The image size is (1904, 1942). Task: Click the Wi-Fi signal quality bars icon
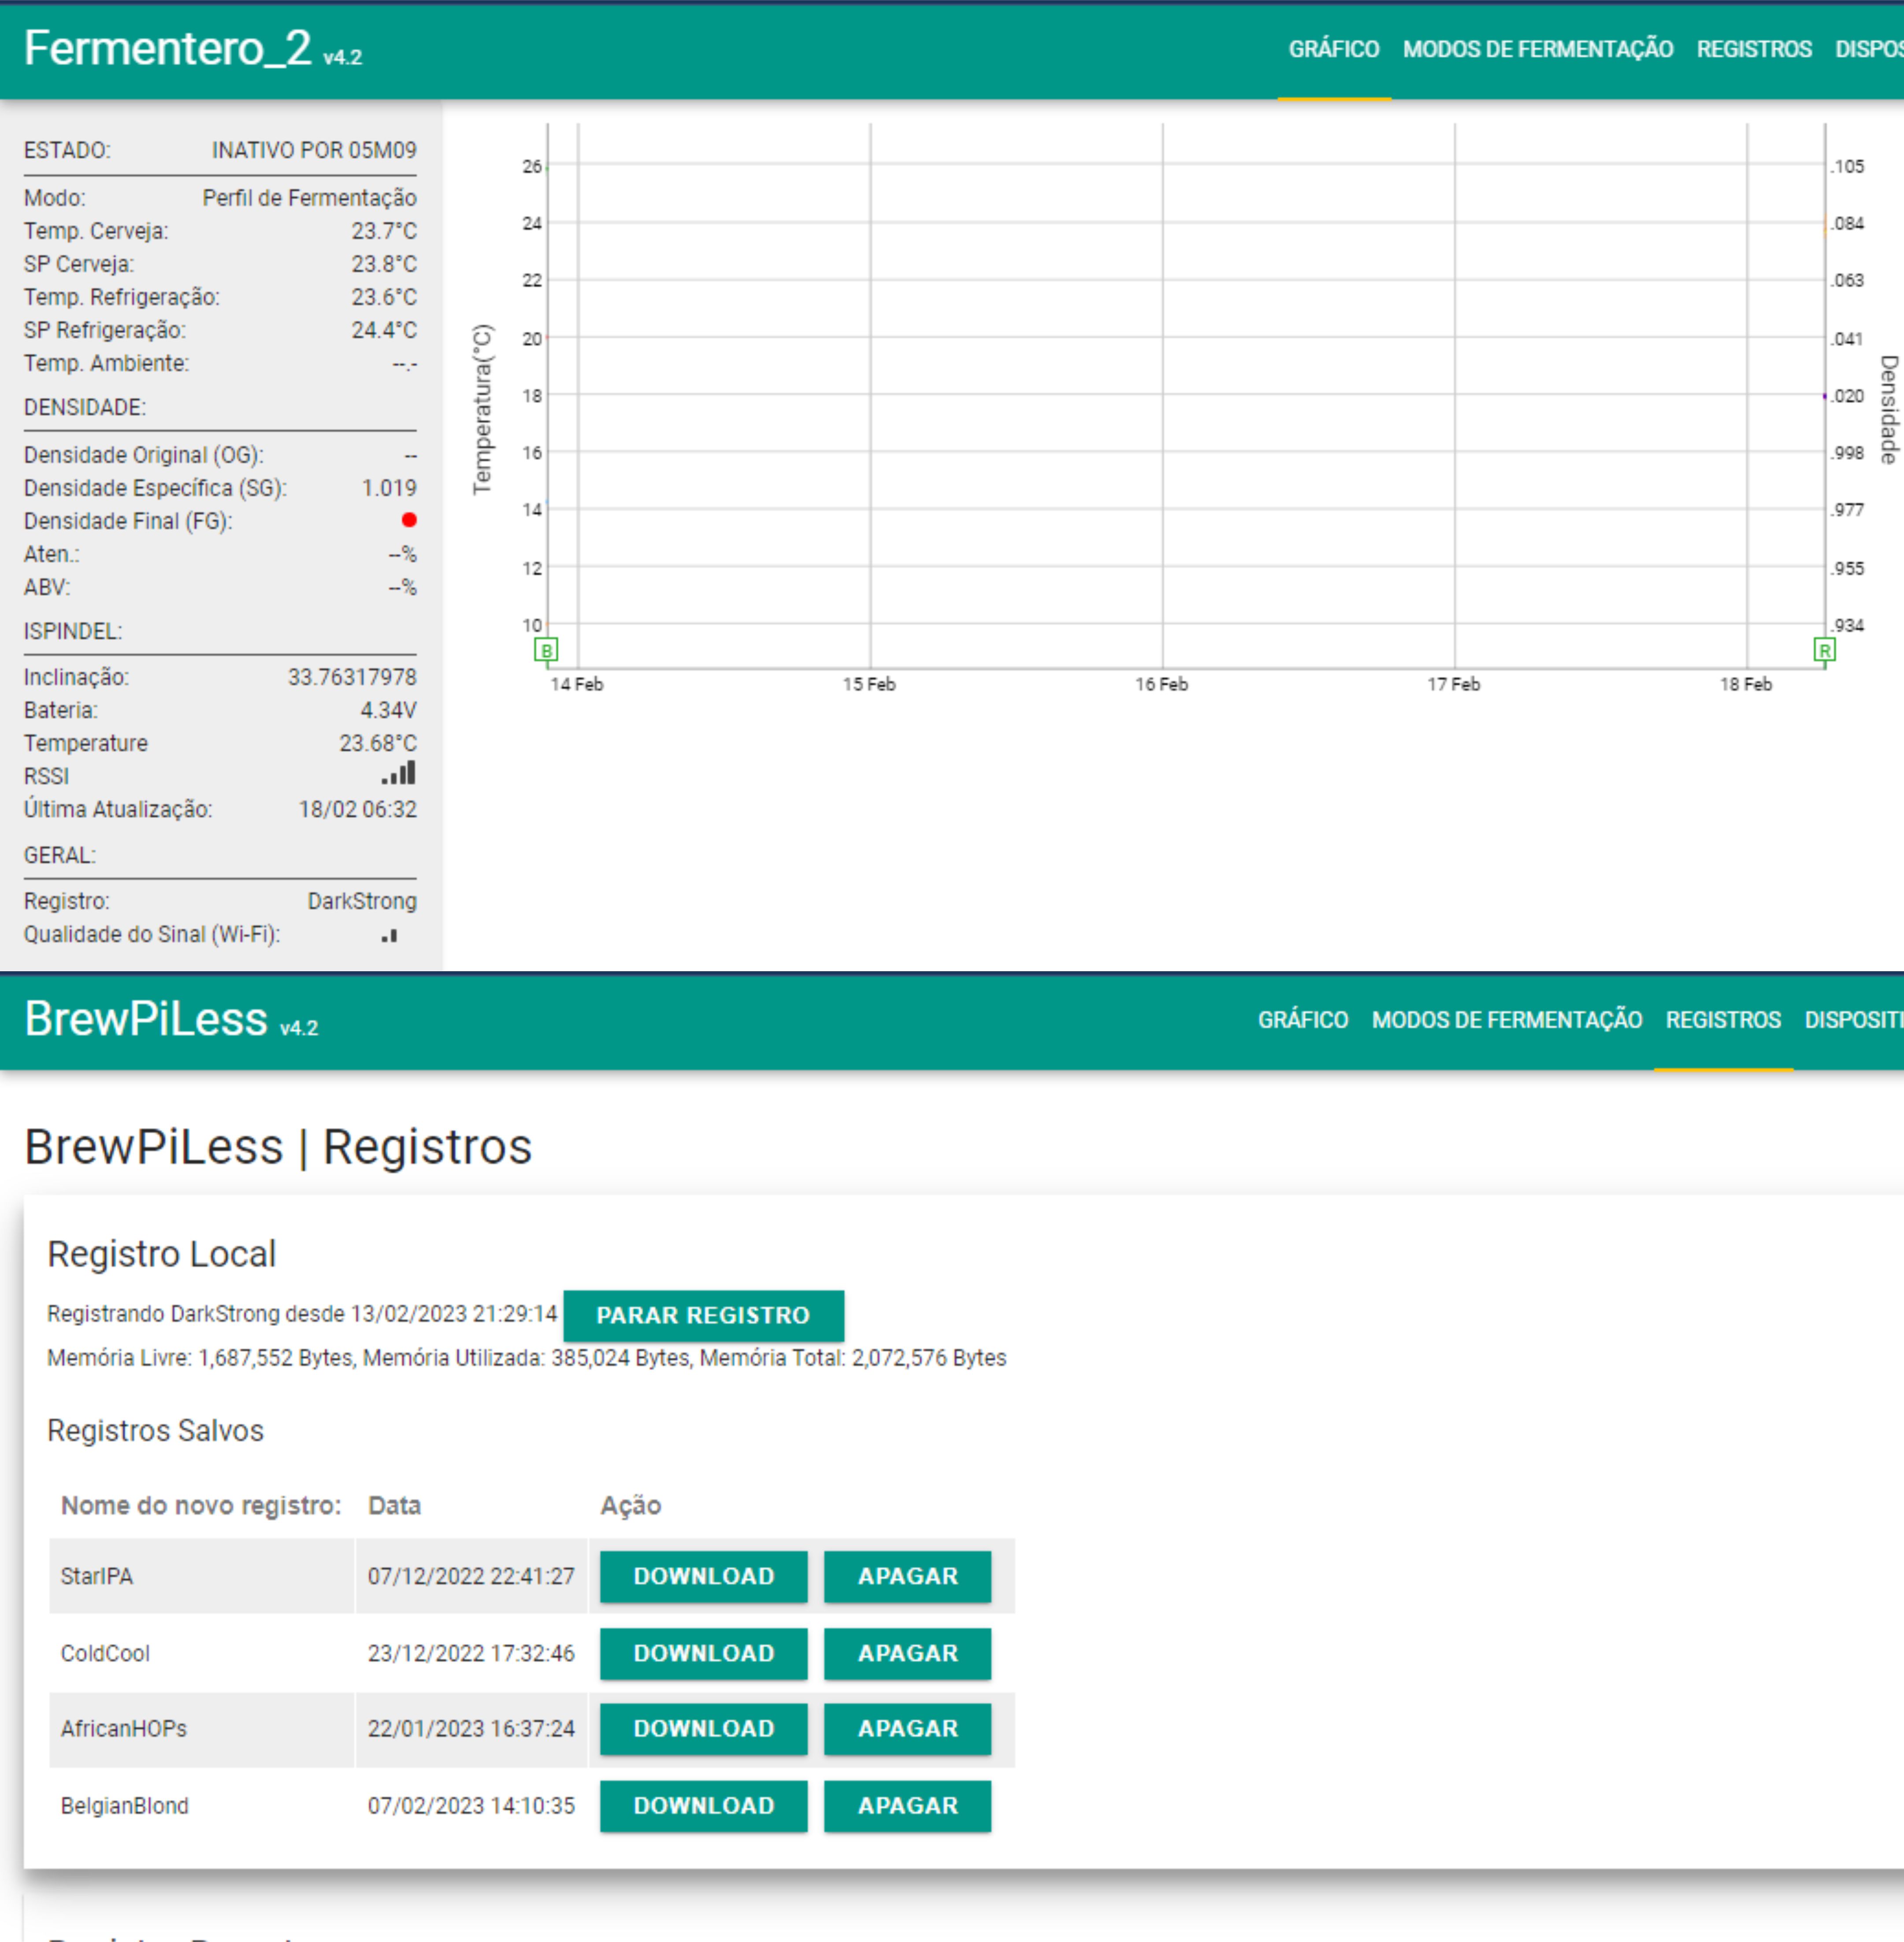(x=390, y=936)
